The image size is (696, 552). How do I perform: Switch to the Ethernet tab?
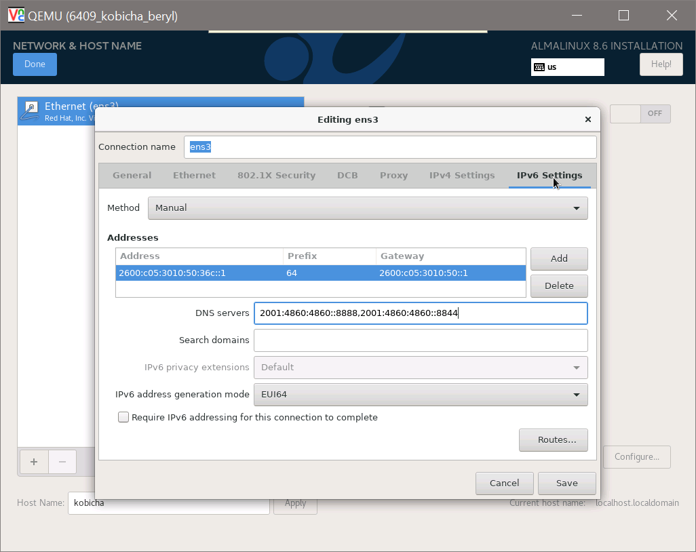pos(194,175)
